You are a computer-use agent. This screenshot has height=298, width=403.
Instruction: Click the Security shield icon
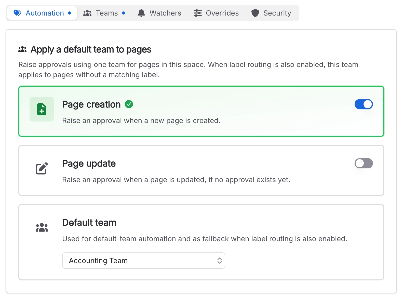point(255,13)
